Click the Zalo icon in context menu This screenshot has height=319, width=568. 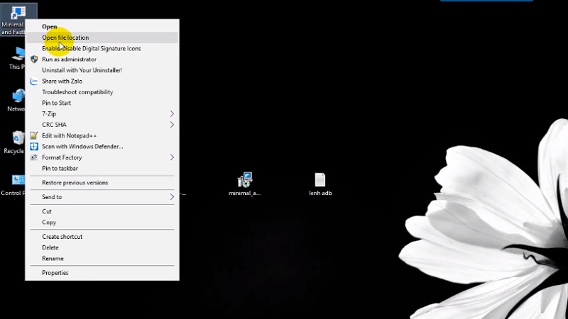coord(34,82)
